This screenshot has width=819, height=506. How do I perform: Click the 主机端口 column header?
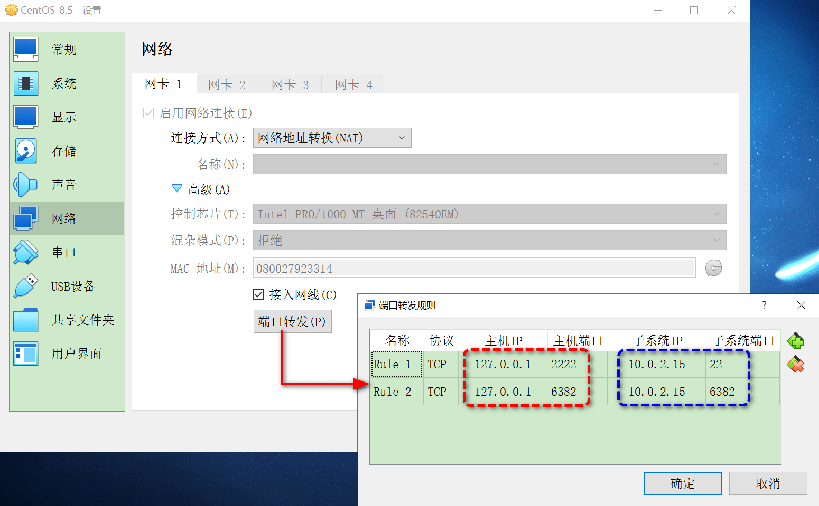(578, 340)
